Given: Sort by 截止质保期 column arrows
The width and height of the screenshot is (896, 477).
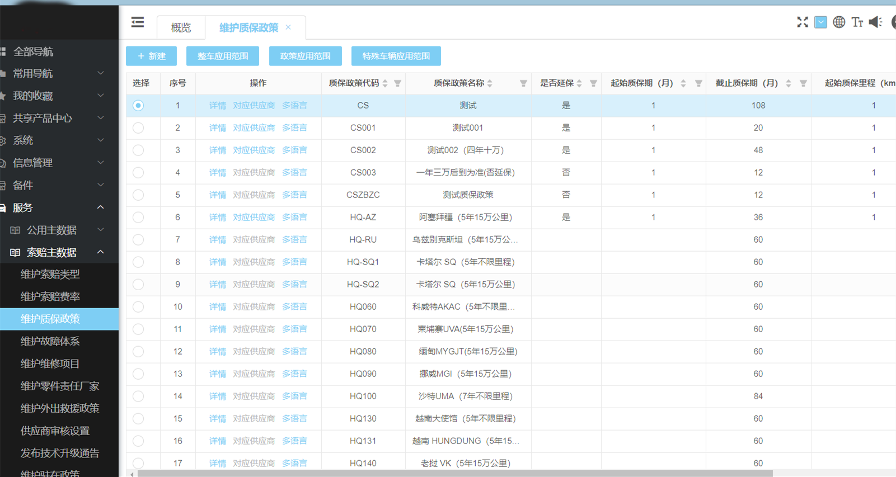Looking at the screenshot, I should point(789,83).
